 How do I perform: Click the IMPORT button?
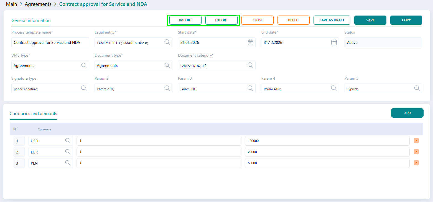pos(185,20)
